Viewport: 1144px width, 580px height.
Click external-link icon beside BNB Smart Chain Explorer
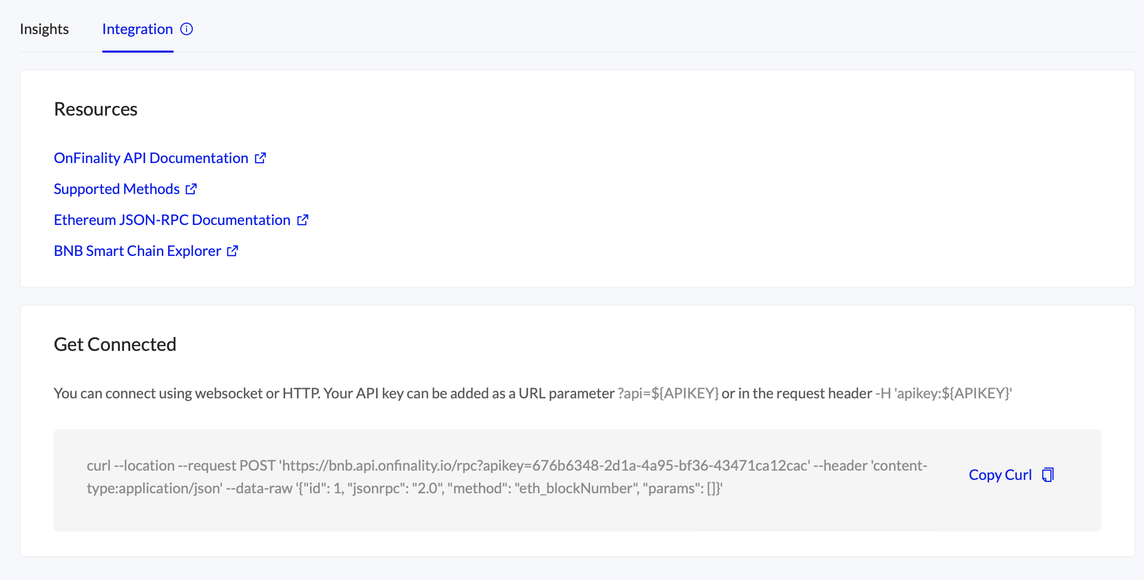(x=233, y=251)
